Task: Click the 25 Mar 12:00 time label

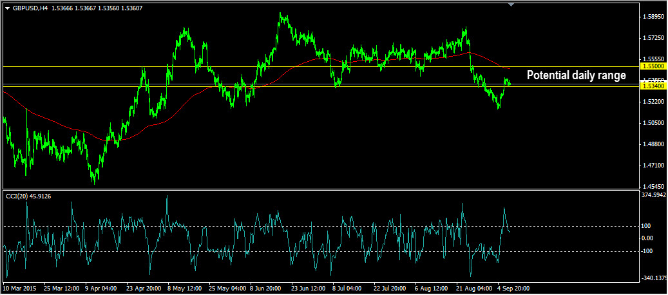Action: click(61, 288)
